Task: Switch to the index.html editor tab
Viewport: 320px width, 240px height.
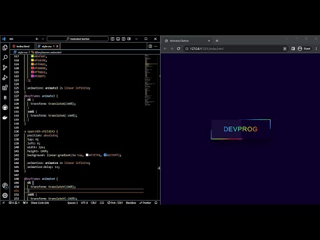Action: 23,46
